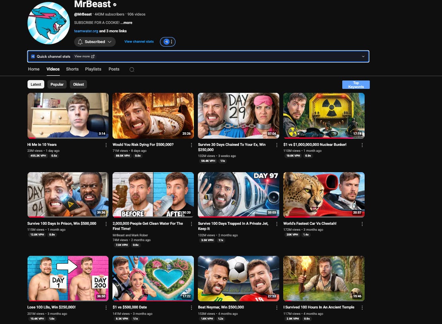The height and width of the screenshot is (324, 442).
Task: Click the @MrBeast handle text
Action: (83, 14)
